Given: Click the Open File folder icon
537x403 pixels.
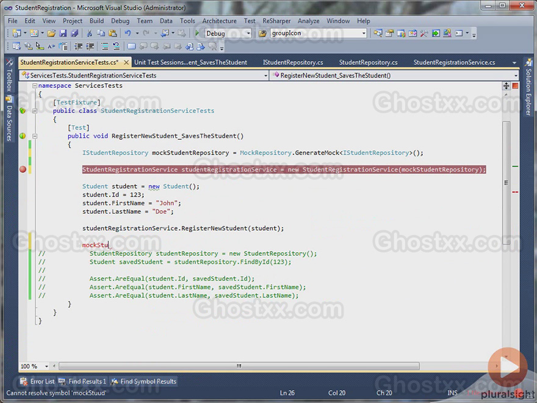Looking at the screenshot, I should 51,33.
